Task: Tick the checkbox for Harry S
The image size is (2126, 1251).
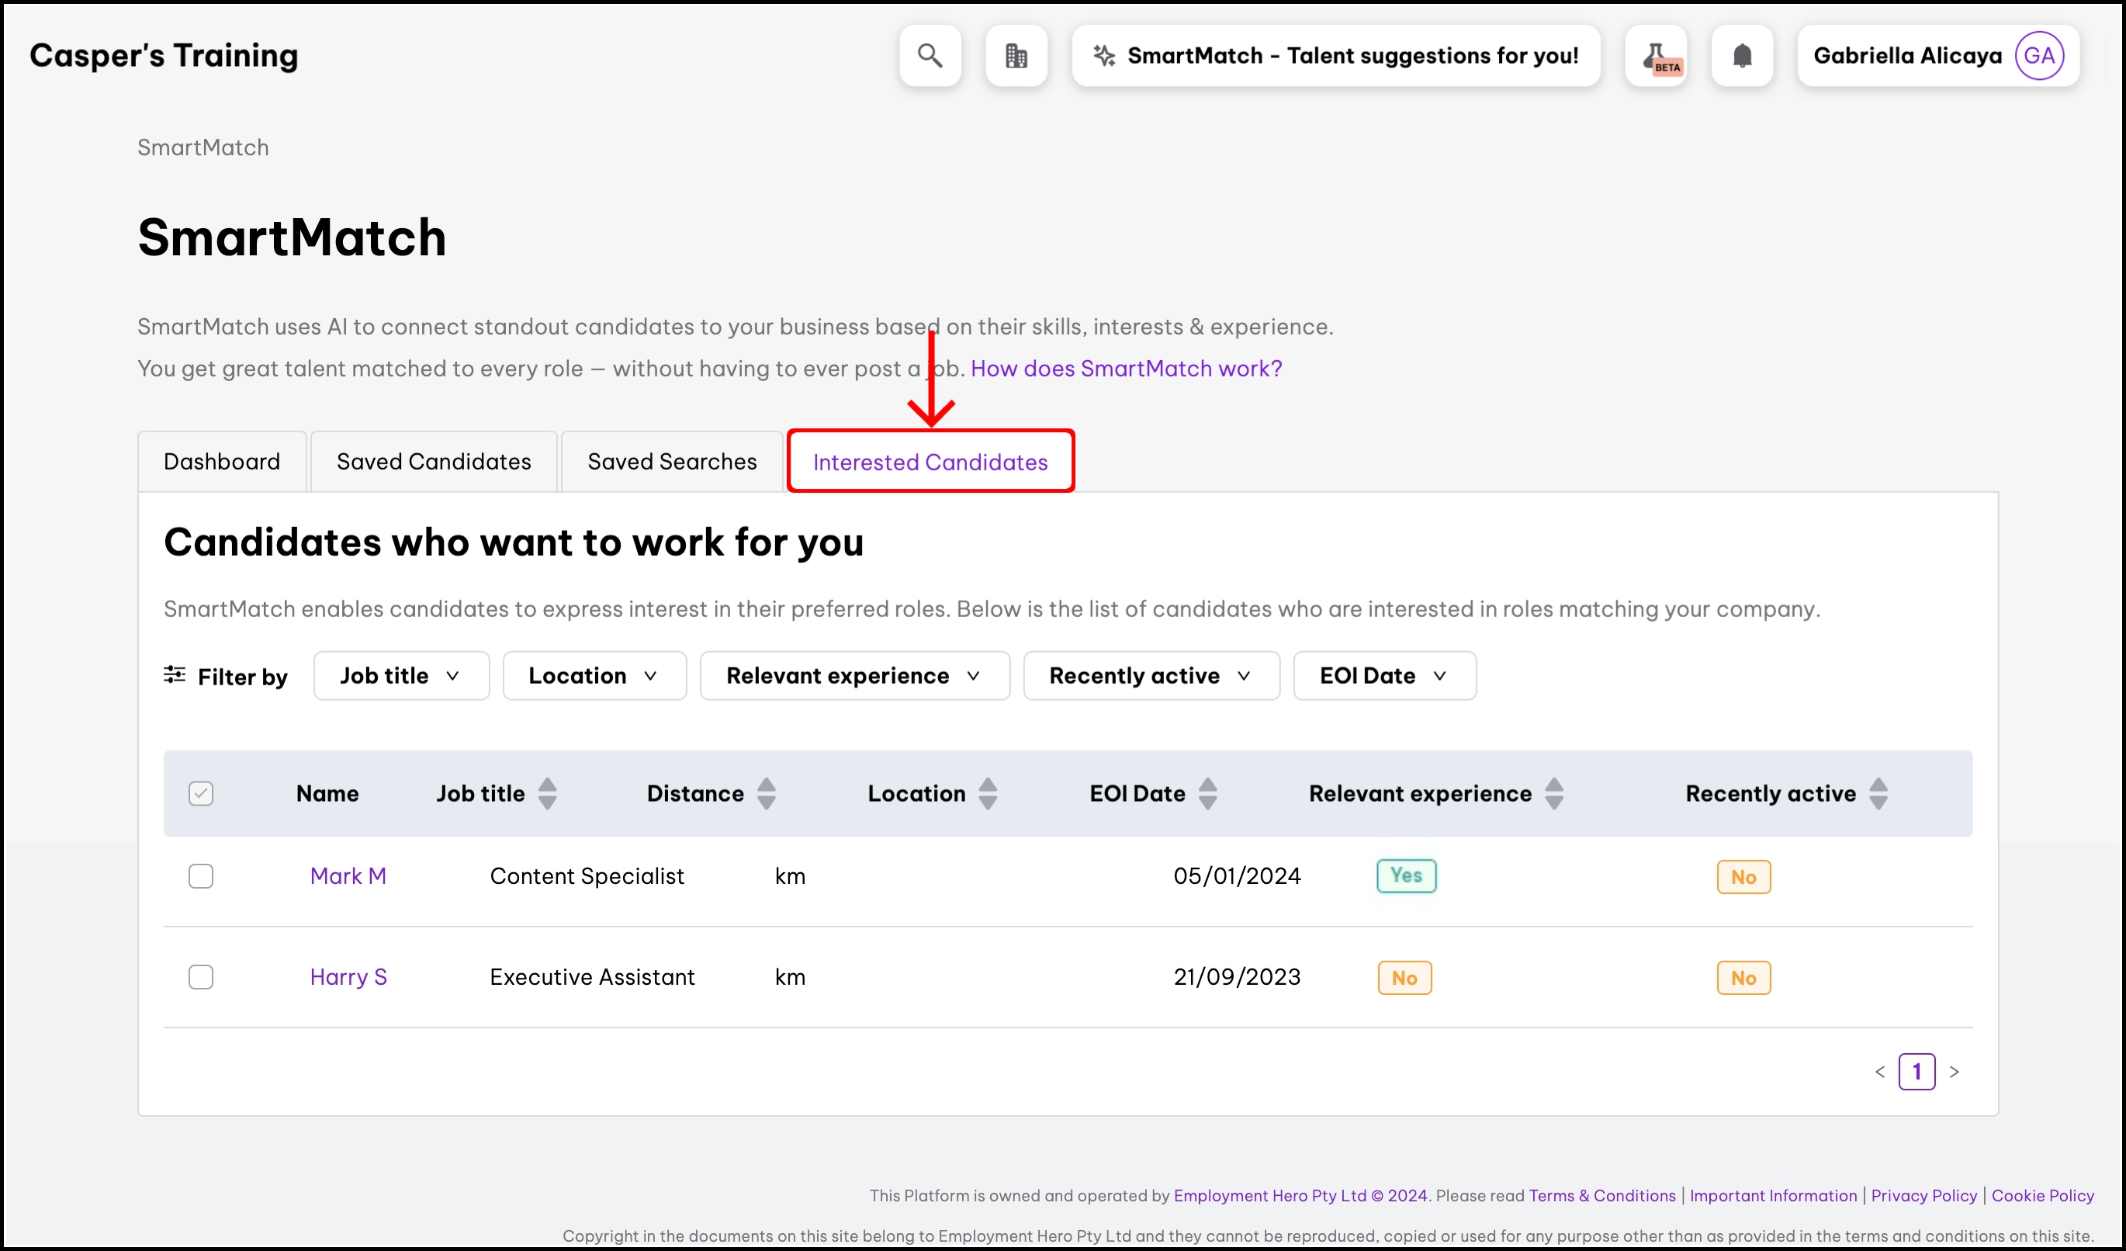Action: [201, 977]
